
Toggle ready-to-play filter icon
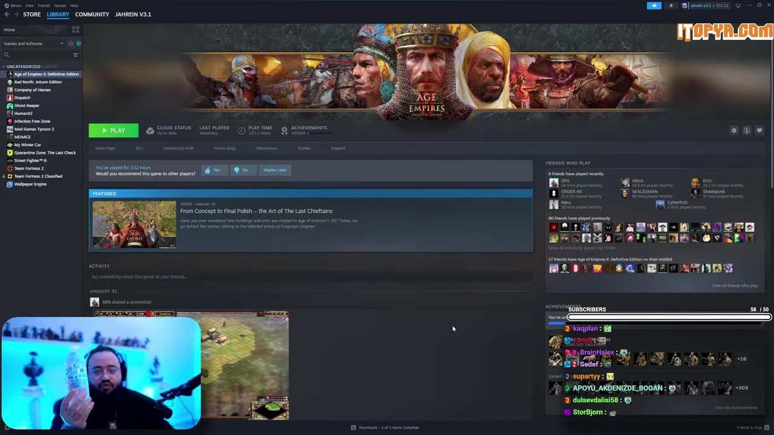pyautogui.click(x=78, y=43)
